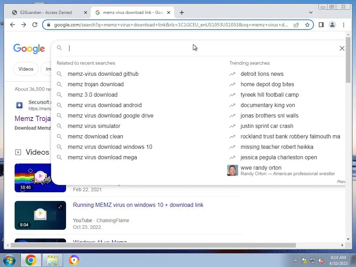Image resolution: width=356 pixels, height=267 pixels.
Task: Bookmark this page with the star icon
Action: pyautogui.click(x=307, y=25)
